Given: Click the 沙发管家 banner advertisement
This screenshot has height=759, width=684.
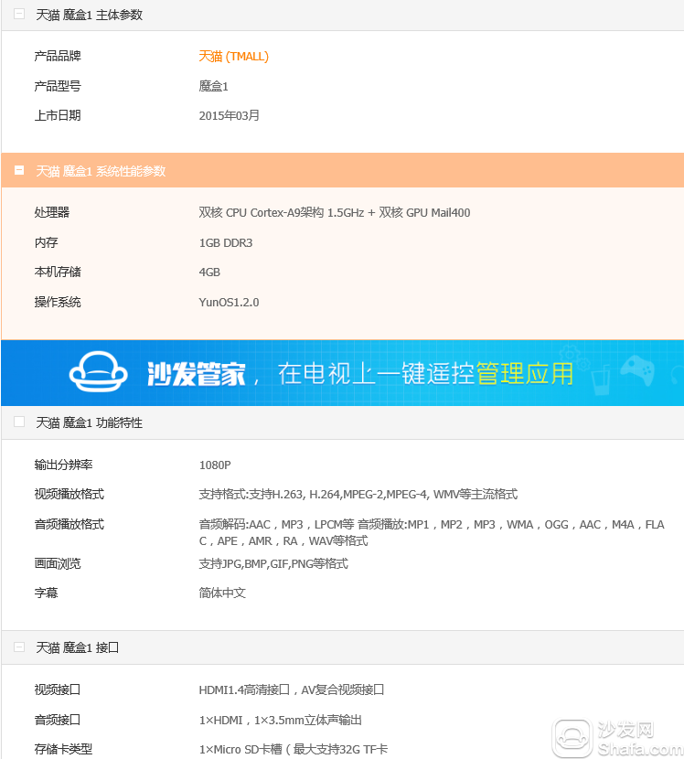Looking at the screenshot, I should 342,373.
